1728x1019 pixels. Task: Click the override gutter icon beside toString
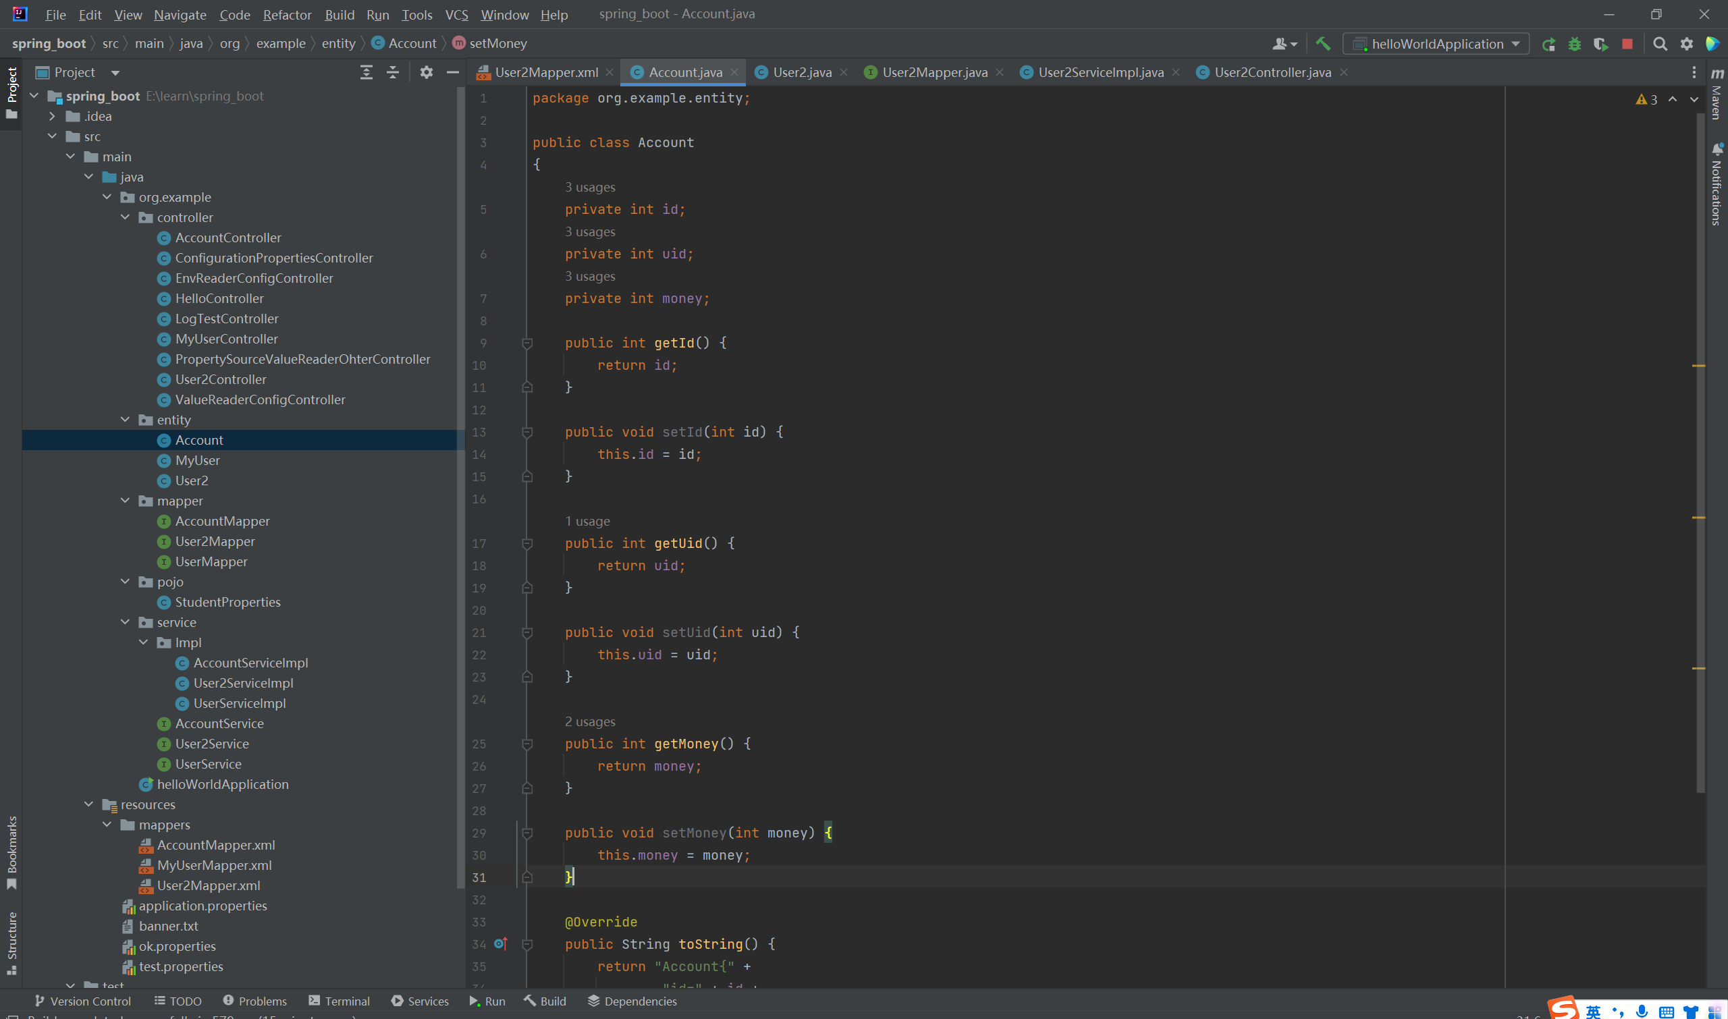[x=501, y=943]
